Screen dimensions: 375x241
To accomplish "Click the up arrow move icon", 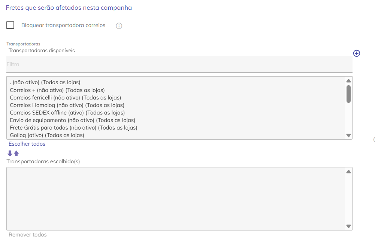I will [16, 153].
